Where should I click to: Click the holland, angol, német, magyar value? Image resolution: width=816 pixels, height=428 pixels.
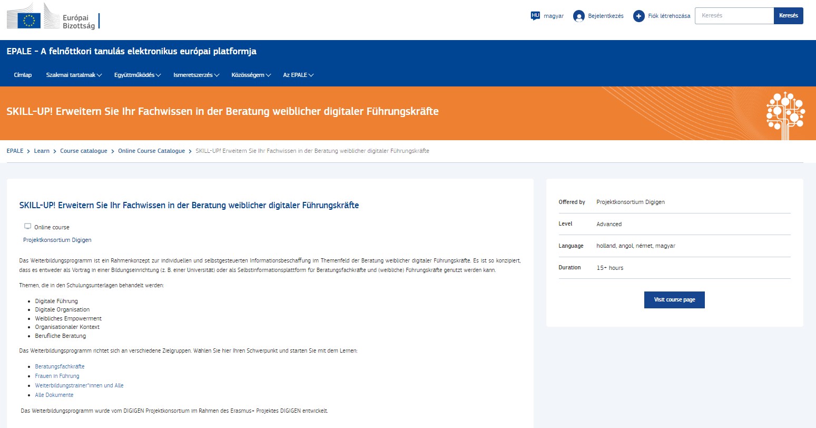coord(636,246)
